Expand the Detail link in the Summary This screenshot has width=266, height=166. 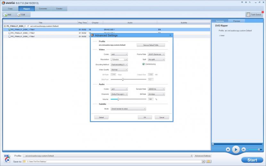(221, 36)
